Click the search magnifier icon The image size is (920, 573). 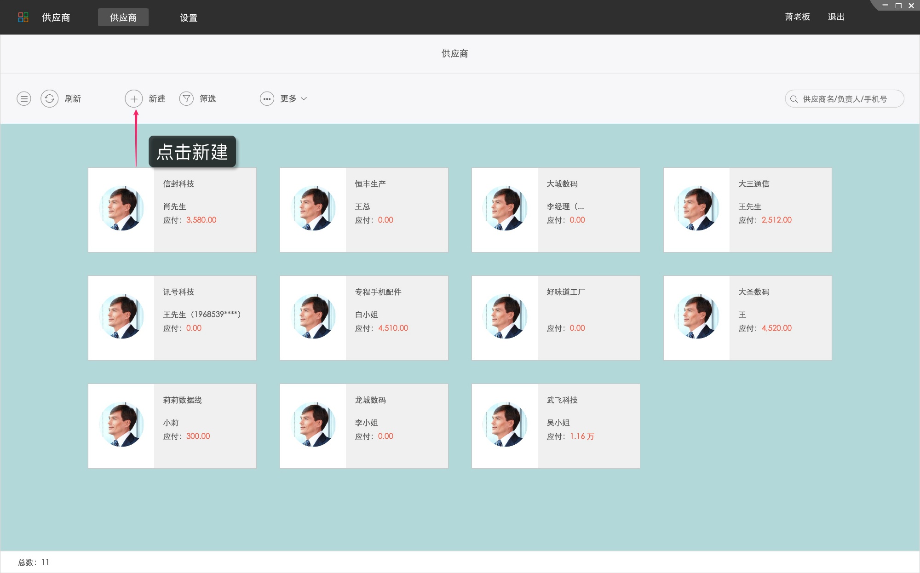pos(793,98)
